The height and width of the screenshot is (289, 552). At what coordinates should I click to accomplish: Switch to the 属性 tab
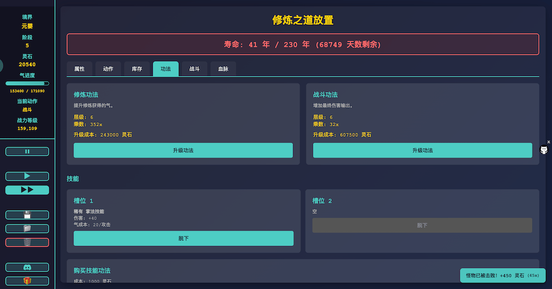point(79,69)
